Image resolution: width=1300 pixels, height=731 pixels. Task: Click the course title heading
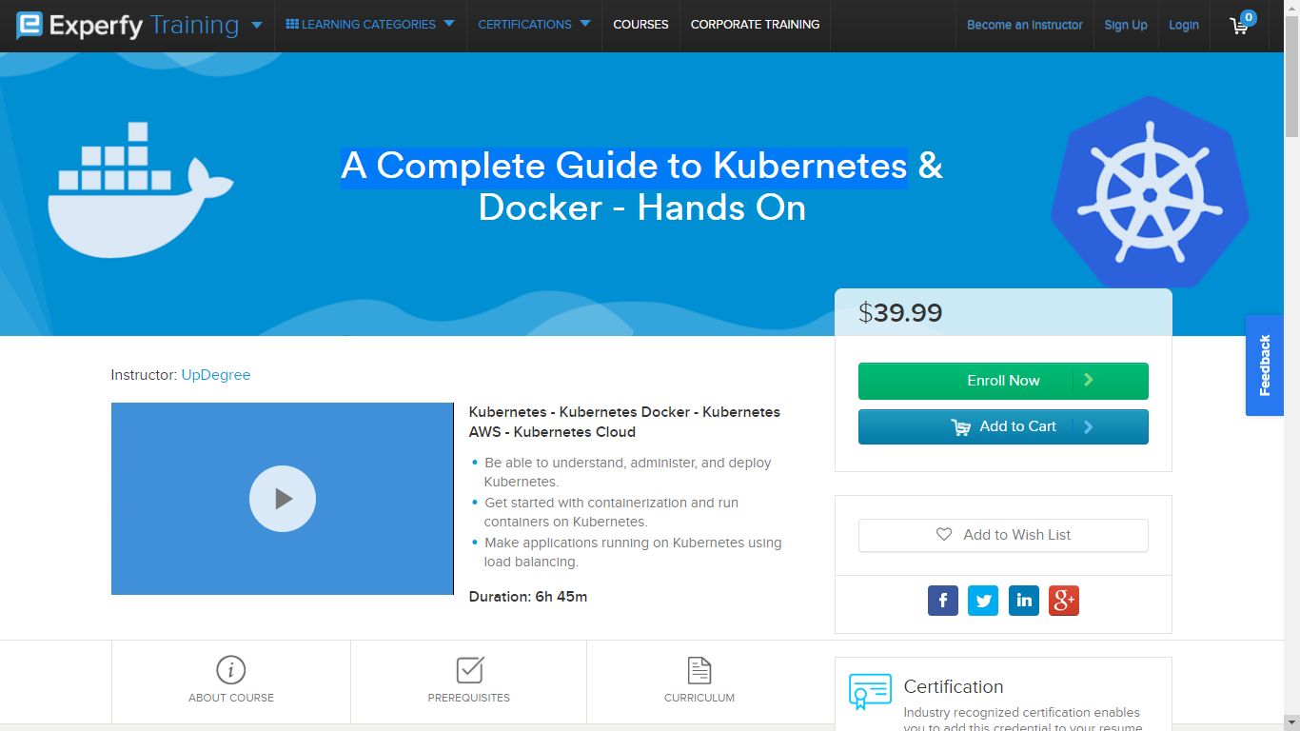642,187
